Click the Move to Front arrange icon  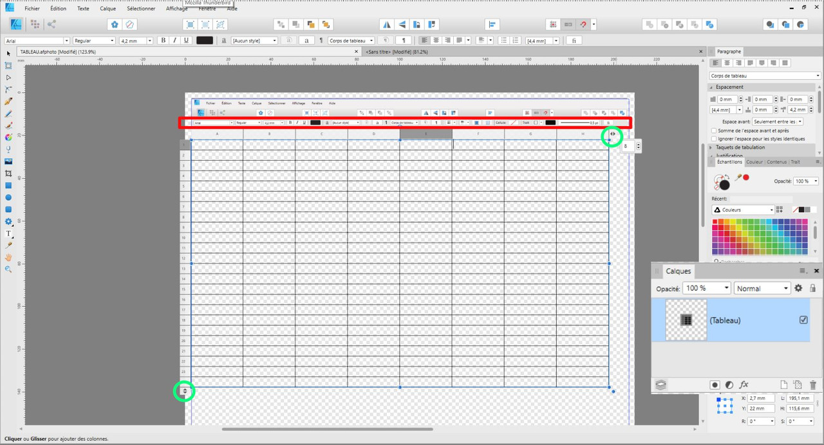pyautogui.click(x=326, y=24)
